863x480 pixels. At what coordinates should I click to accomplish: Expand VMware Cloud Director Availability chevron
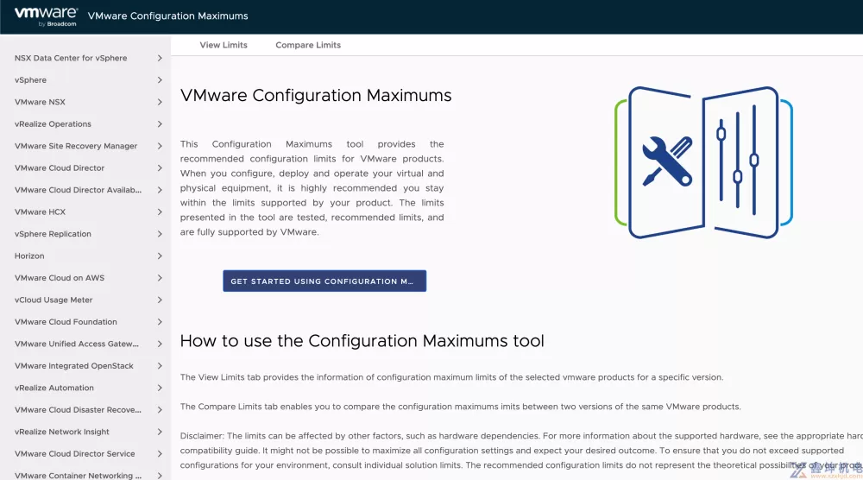[x=160, y=190]
